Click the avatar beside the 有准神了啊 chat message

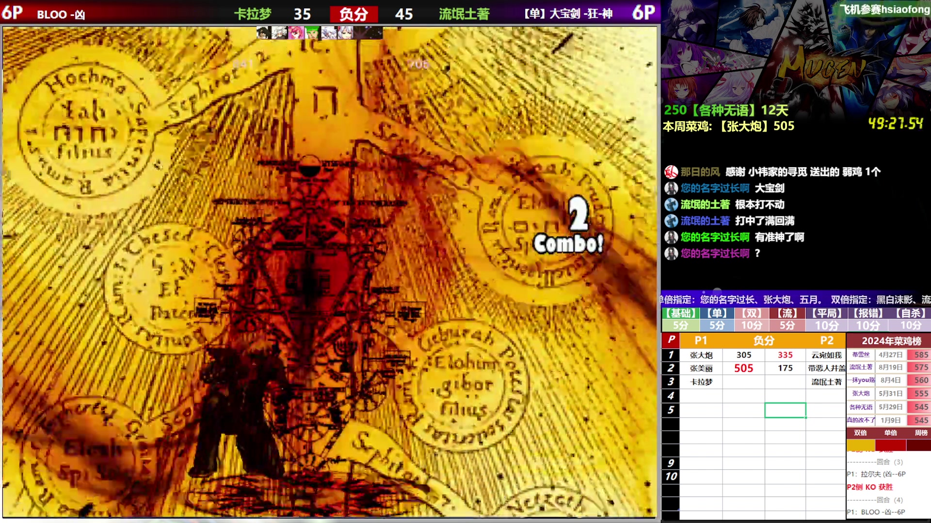pyautogui.click(x=671, y=237)
